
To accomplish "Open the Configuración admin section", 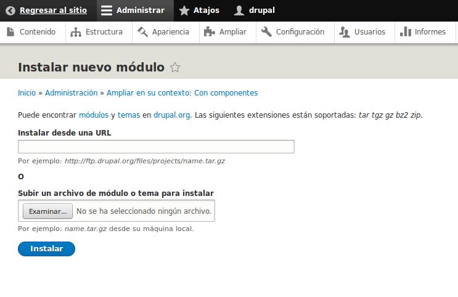I will (300, 32).
